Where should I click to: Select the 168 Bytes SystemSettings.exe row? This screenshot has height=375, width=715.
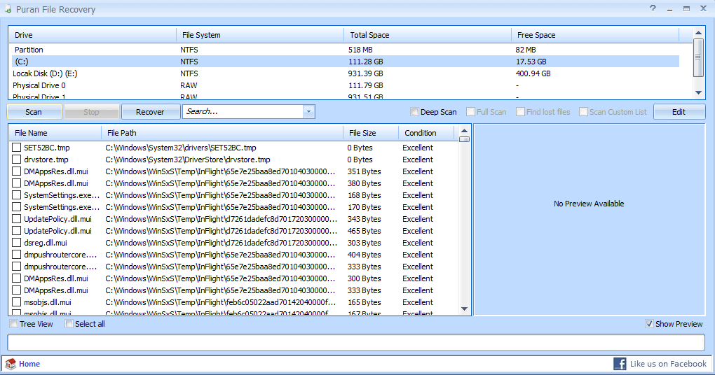click(233, 194)
